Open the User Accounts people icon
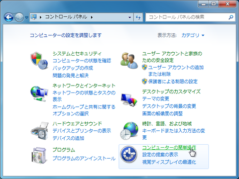This screenshot has height=179, width=239. pos(129,61)
